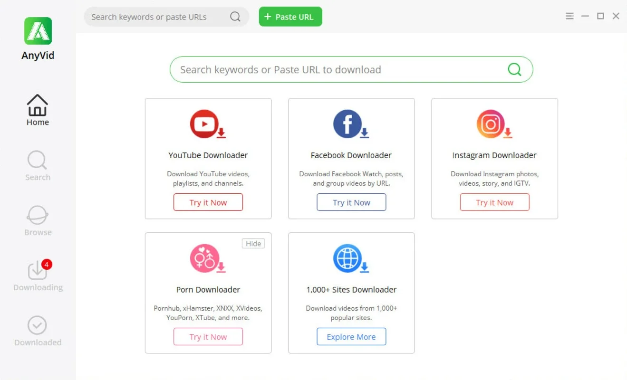Click Try it Now under Porn Downloader

click(x=208, y=337)
